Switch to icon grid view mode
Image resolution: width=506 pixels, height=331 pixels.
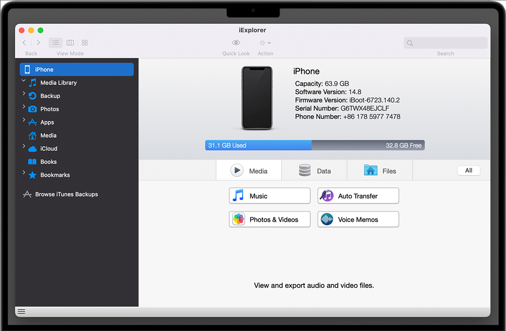(85, 43)
